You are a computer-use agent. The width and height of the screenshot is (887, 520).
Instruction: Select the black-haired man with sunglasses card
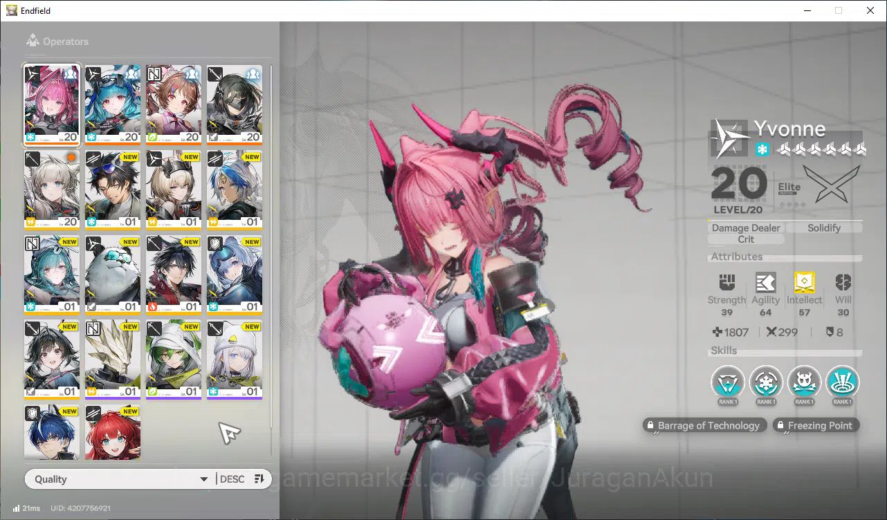coord(113,189)
